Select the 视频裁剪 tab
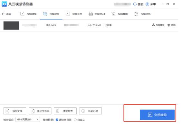Viewport: 182px width, 125px height. pyautogui.click(x=51, y=14)
